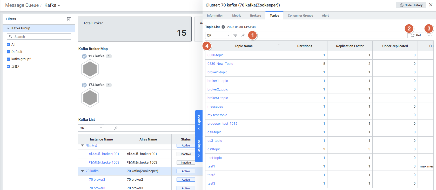
Task: Click the Topic List filter icon
Action: [x=235, y=35]
